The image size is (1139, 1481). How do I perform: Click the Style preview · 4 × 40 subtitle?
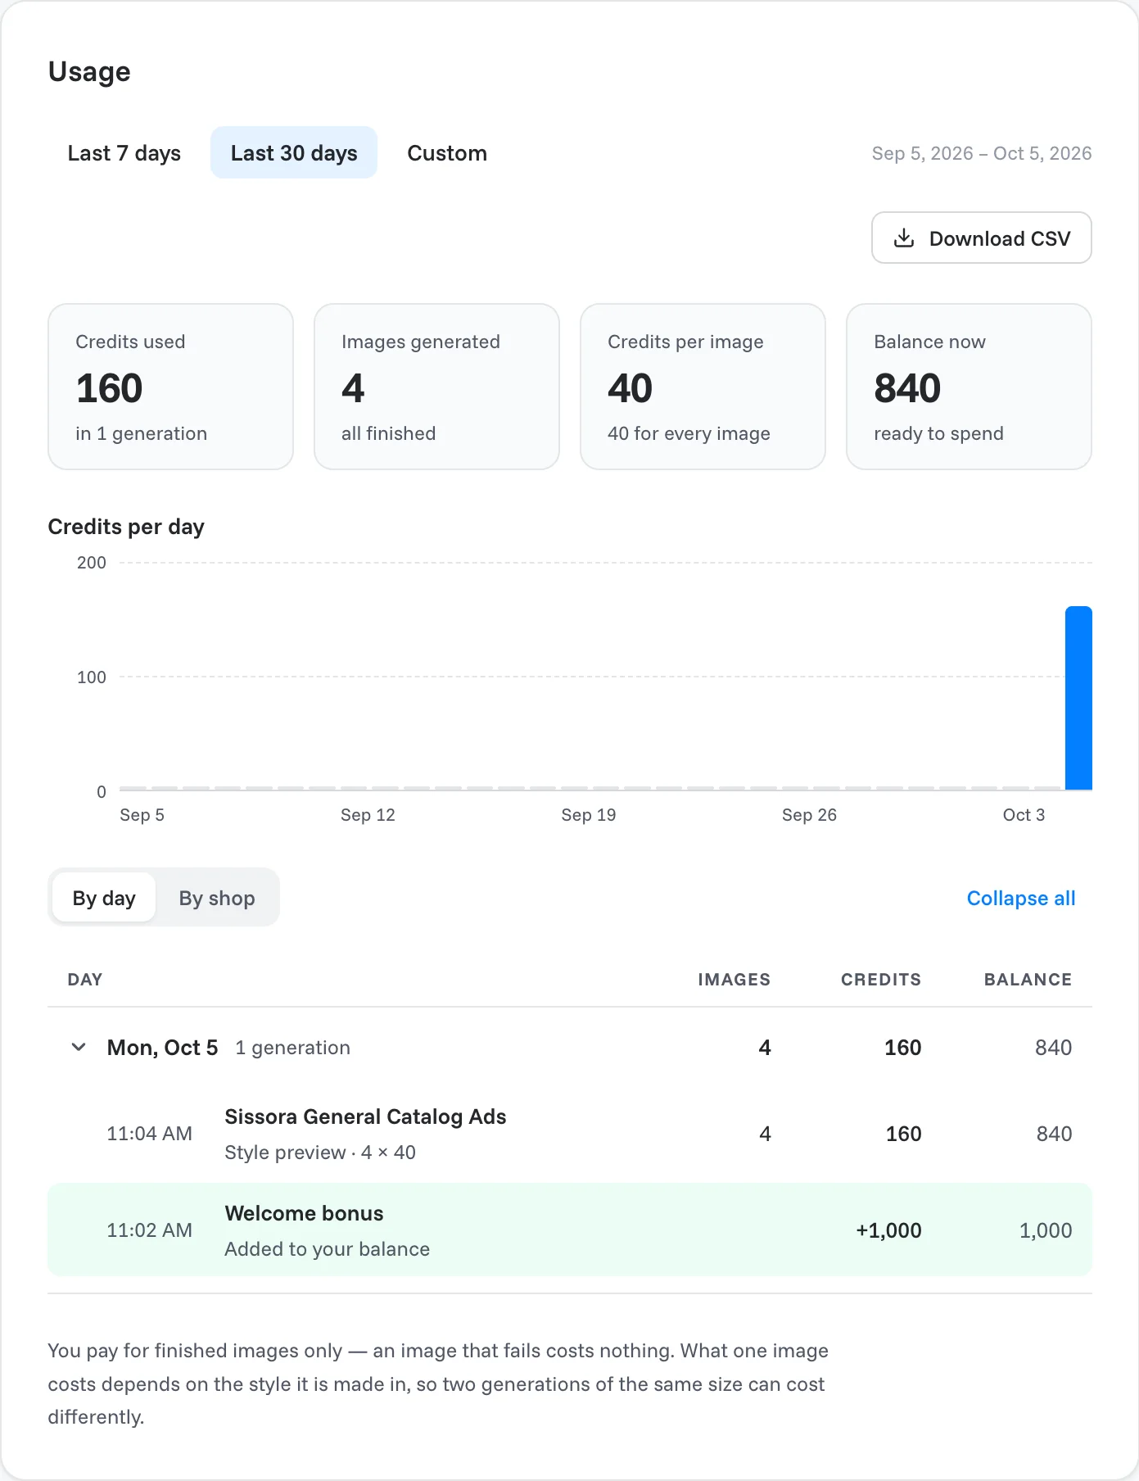click(320, 1153)
